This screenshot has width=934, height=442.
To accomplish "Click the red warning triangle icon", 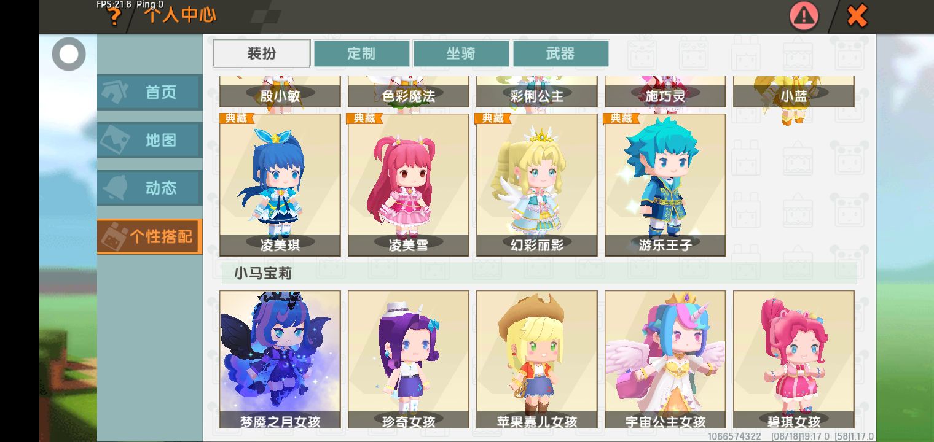I will [x=804, y=16].
